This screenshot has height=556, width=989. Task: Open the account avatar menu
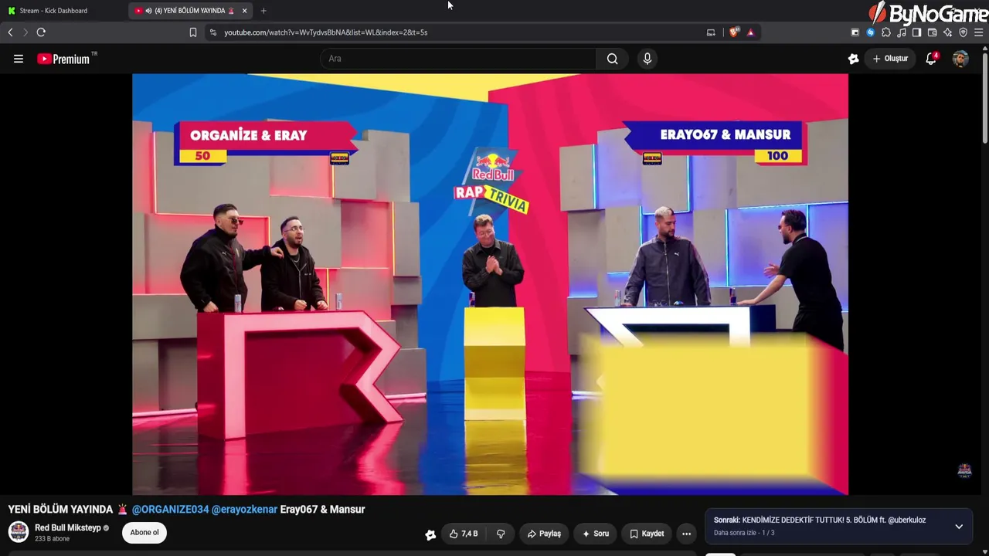pos(960,59)
